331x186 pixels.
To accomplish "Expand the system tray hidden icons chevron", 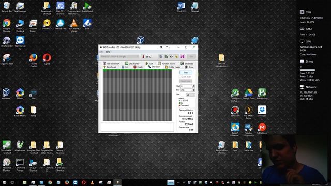I will pyautogui.click(x=178, y=182).
